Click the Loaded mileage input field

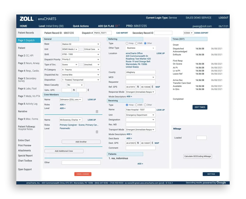pyautogui.click(x=201, y=138)
